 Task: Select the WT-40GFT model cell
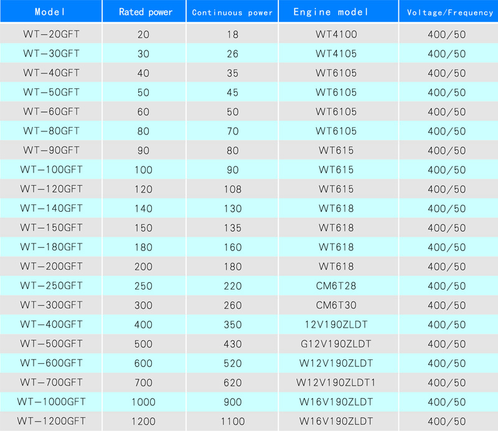(51, 72)
